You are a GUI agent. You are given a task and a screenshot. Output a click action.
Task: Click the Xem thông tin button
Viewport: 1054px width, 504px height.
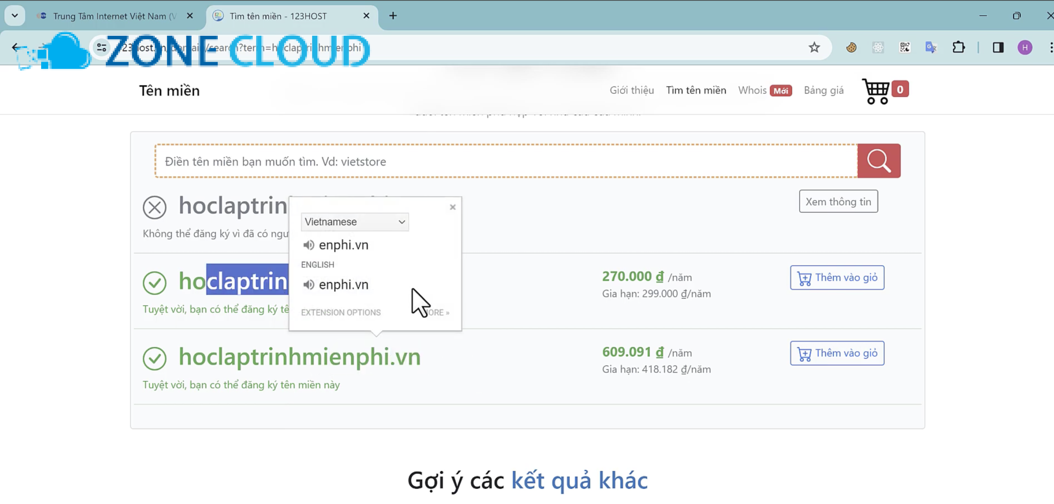(838, 202)
